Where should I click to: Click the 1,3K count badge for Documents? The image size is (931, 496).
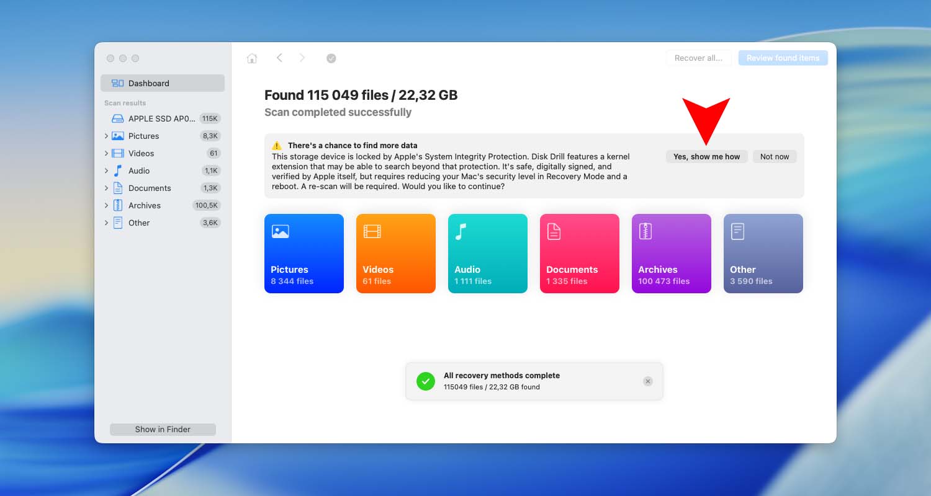point(210,188)
